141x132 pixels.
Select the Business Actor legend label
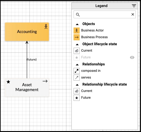pos(92,30)
